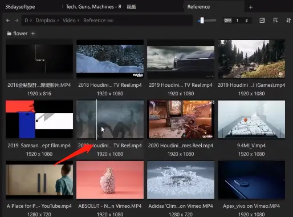Click file name Adidas 'Clim...on Vimeo.MP4

point(181,206)
